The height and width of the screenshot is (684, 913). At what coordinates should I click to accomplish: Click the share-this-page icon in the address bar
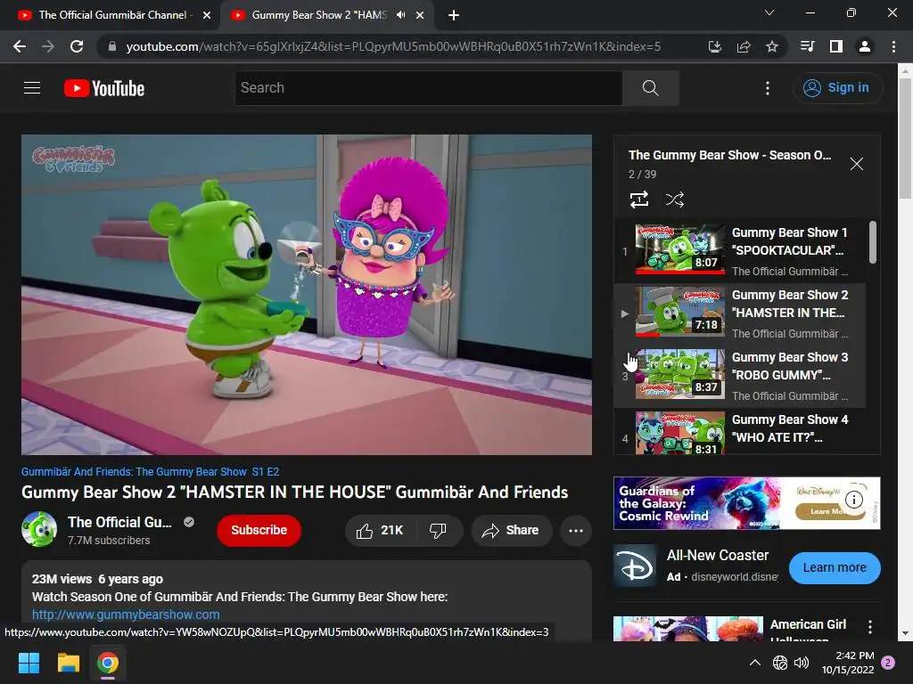[x=744, y=46]
